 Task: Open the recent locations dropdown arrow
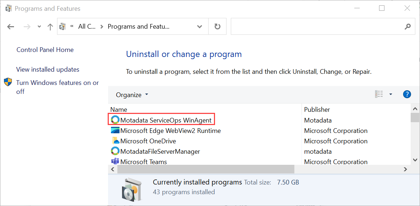pos(39,27)
